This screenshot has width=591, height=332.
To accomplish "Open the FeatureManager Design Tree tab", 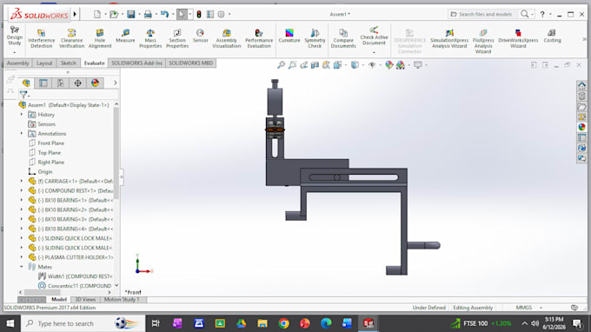I will [x=26, y=83].
